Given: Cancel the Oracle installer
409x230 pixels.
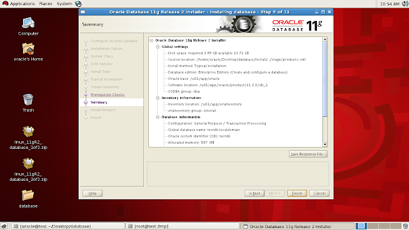Looking at the screenshot, I should pyautogui.click(x=320, y=193).
